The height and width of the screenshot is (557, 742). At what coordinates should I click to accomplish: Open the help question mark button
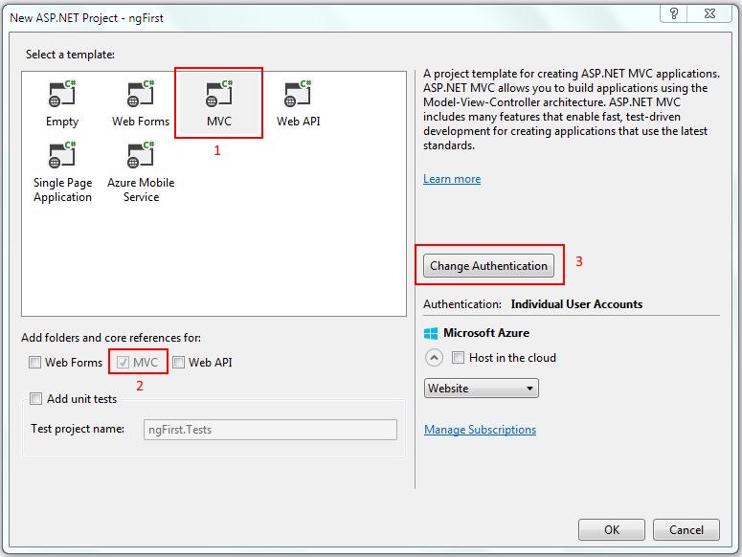pos(674,13)
